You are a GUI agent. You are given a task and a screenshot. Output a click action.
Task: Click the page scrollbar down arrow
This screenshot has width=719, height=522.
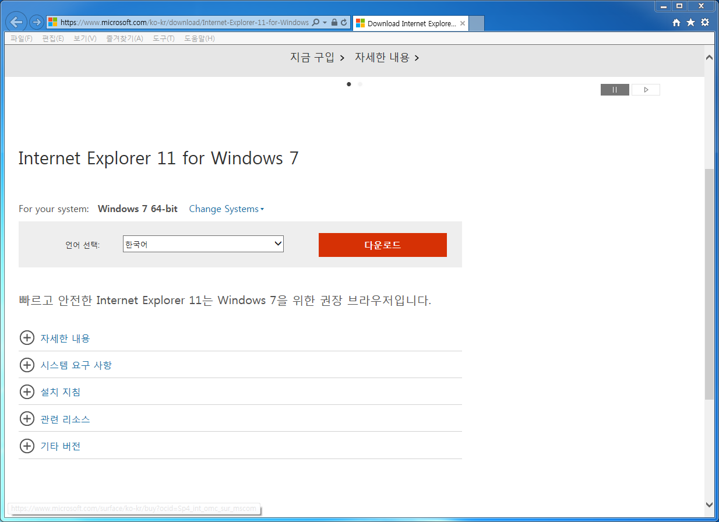(709, 505)
